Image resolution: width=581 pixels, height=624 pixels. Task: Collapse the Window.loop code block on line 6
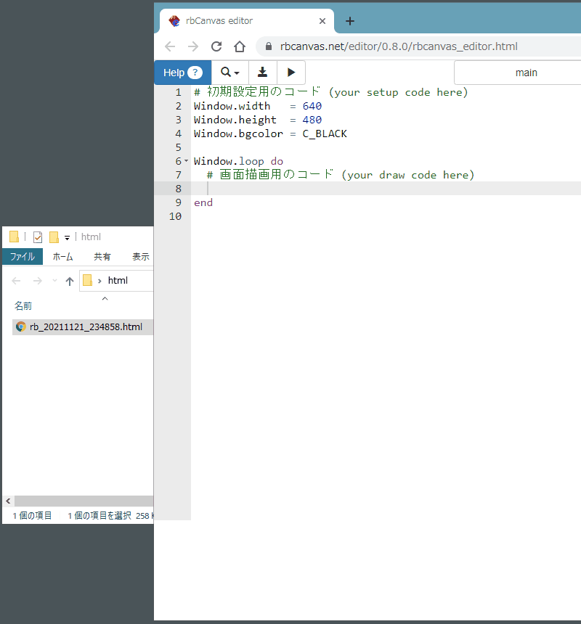click(186, 161)
